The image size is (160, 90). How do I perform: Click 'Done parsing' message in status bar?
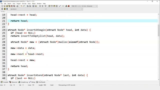pyautogui.click(x=67, y=85)
